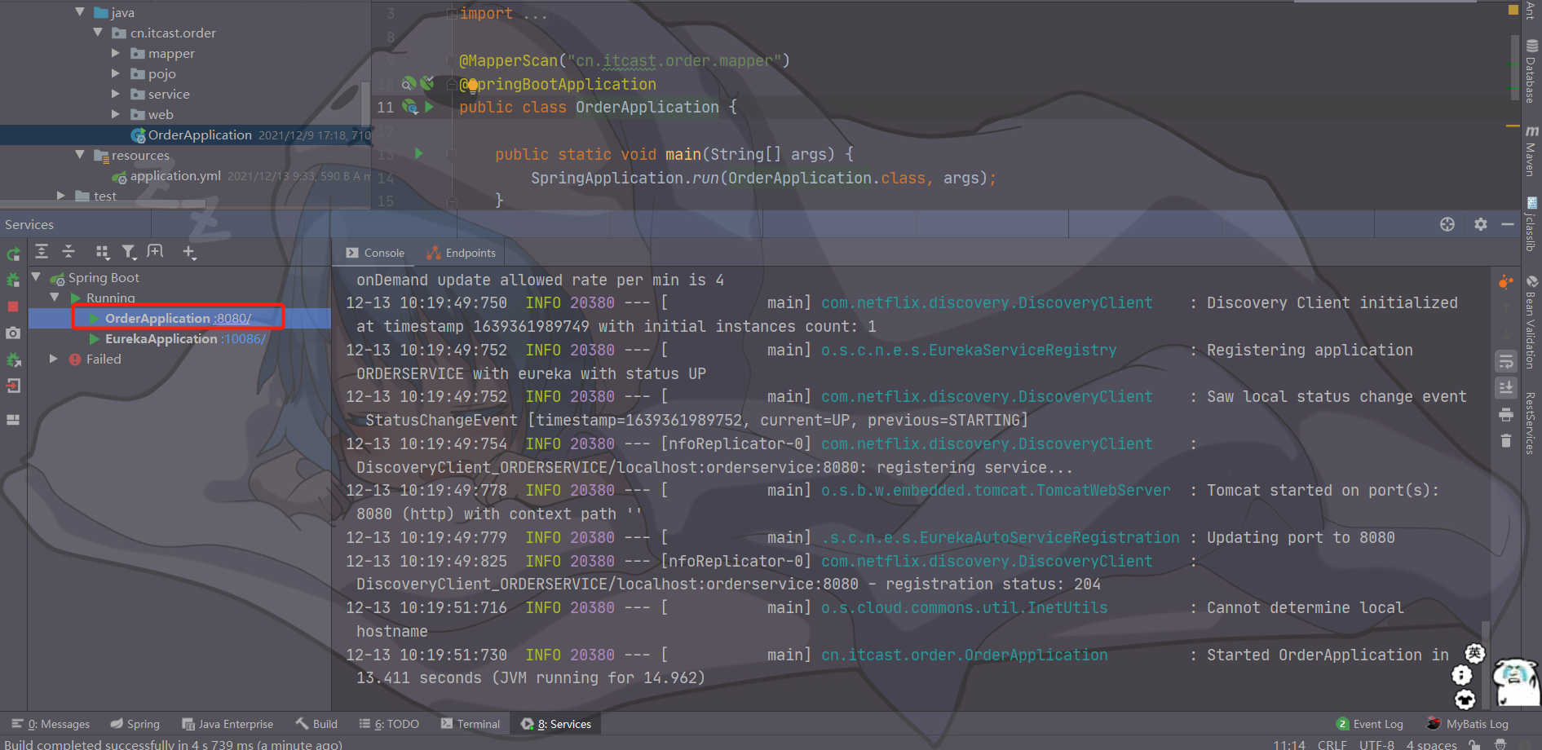Collapse the cn.itcast.order package
The image size is (1542, 750).
pyautogui.click(x=98, y=33)
